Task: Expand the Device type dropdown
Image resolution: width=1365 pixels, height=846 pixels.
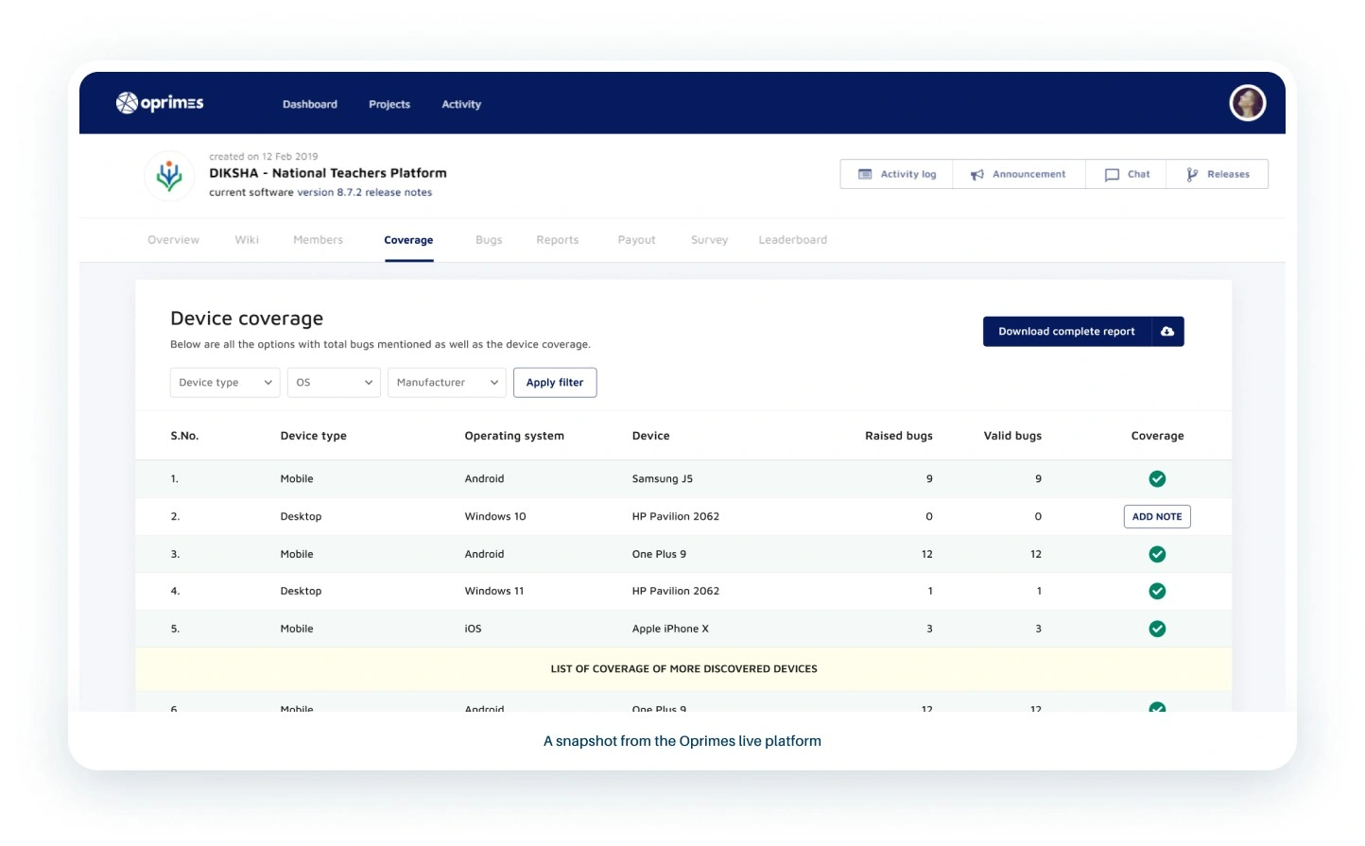Action: (225, 383)
